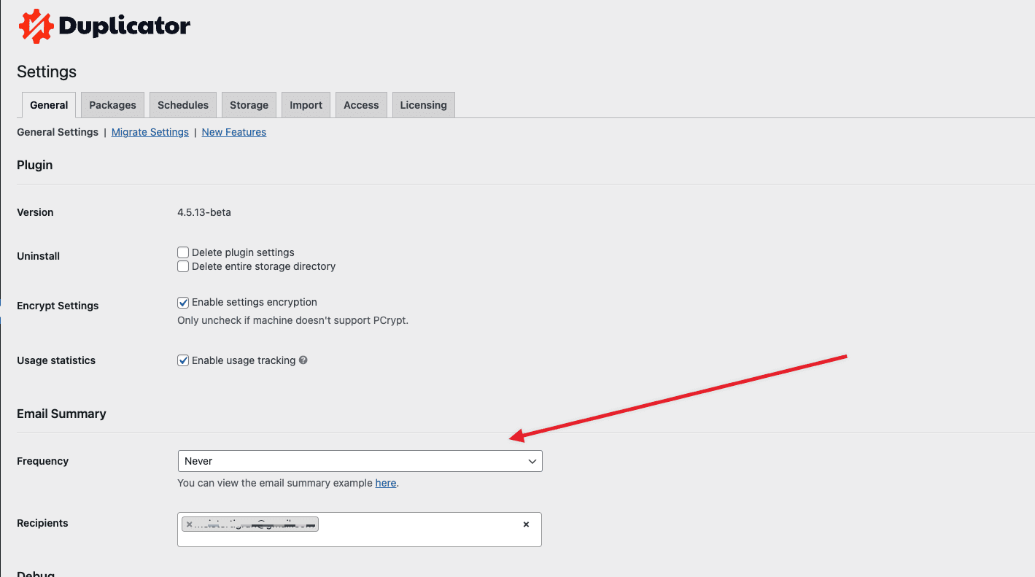
Task: Open the Schedules tab
Action: (x=183, y=105)
